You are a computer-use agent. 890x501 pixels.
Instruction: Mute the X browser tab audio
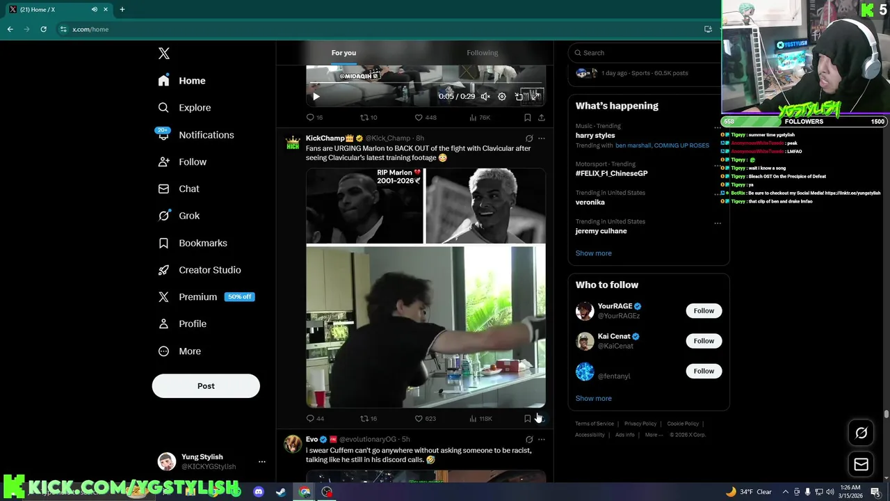pyautogui.click(x=94, y=10)
